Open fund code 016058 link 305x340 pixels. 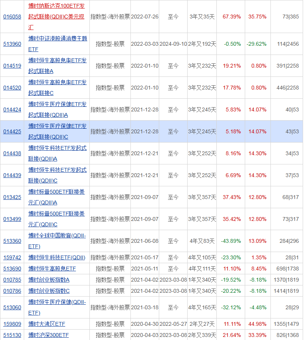[12, 17]
